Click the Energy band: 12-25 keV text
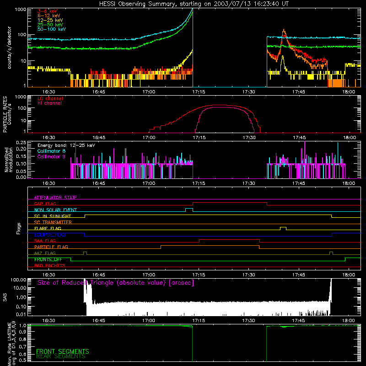Viewport: 366px width, 366px height. click(x=66, y=145)
